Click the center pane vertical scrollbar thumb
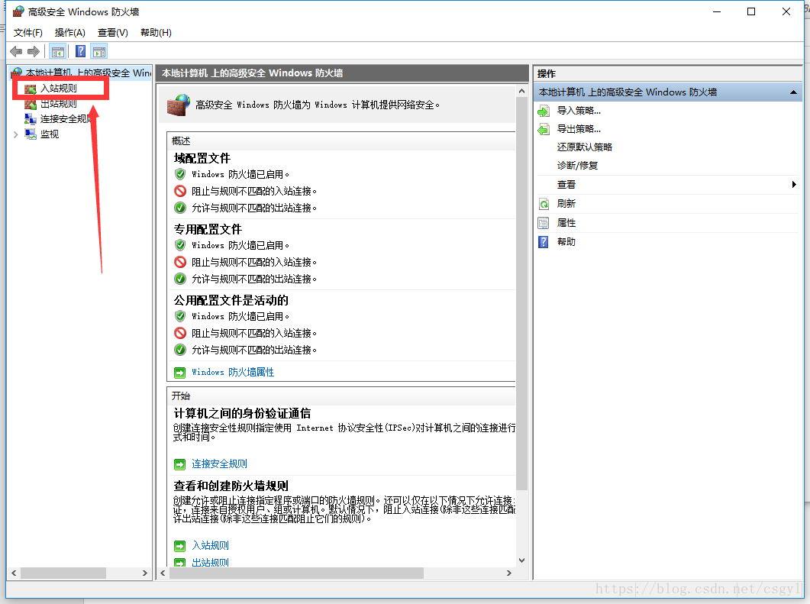810x604 pixels. tap(521, 293)
